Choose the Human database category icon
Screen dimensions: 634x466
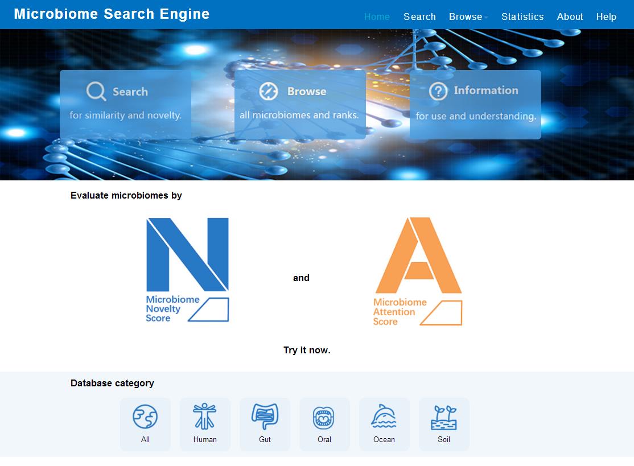[x=205, y=417]
